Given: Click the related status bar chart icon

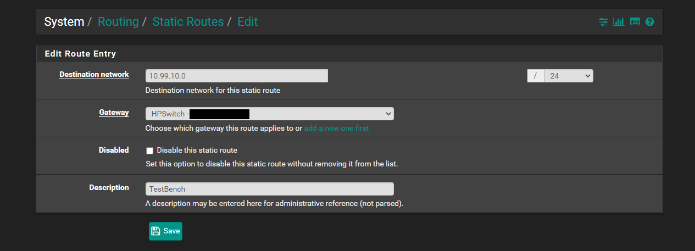Looking at the screenshot, I should pos(619,22).
